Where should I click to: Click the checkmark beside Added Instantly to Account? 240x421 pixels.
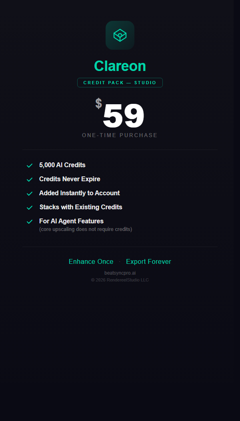(x=30, y=194)
